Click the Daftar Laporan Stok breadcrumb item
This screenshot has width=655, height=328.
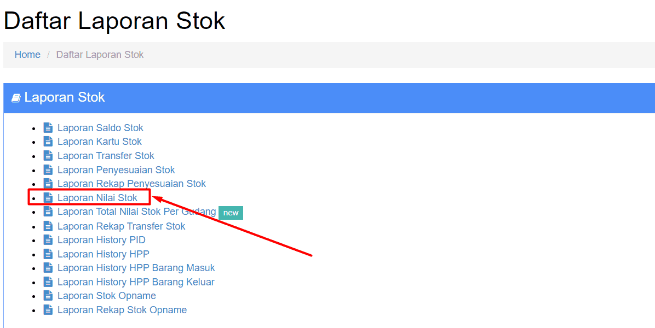tap(100, 55)
